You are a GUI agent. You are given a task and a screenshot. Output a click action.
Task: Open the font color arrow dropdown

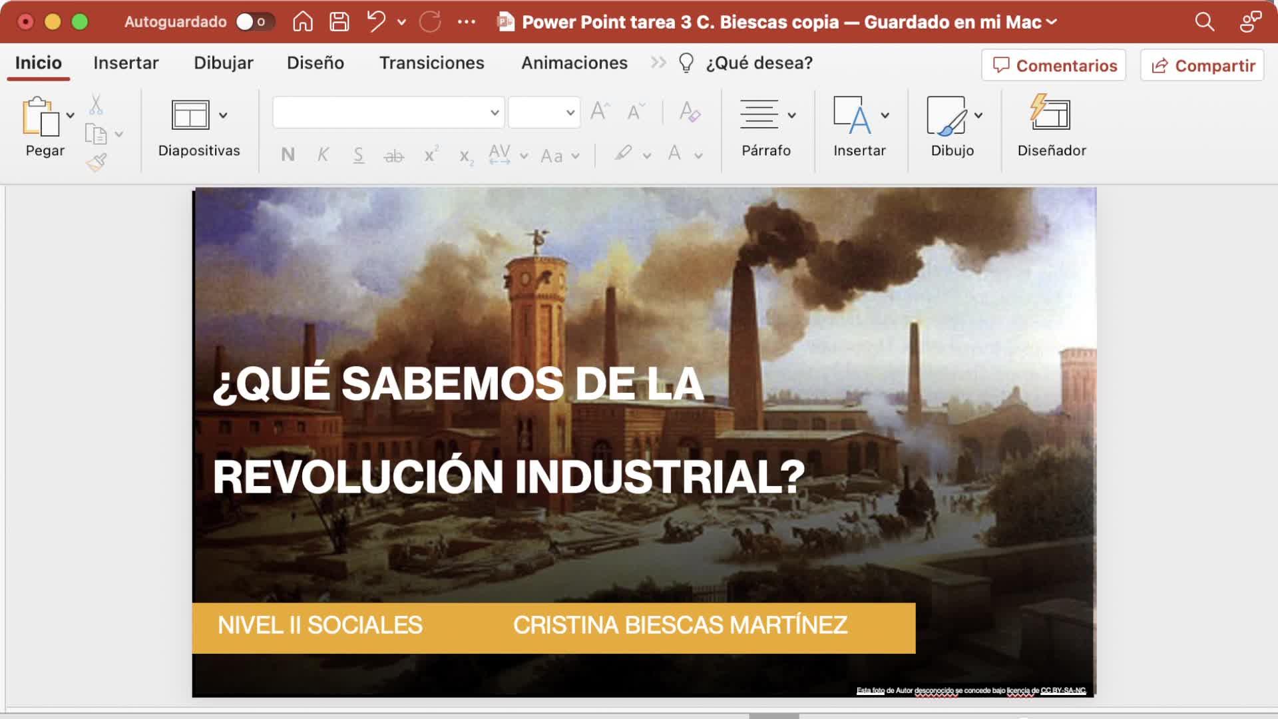(x=698, y=156)
